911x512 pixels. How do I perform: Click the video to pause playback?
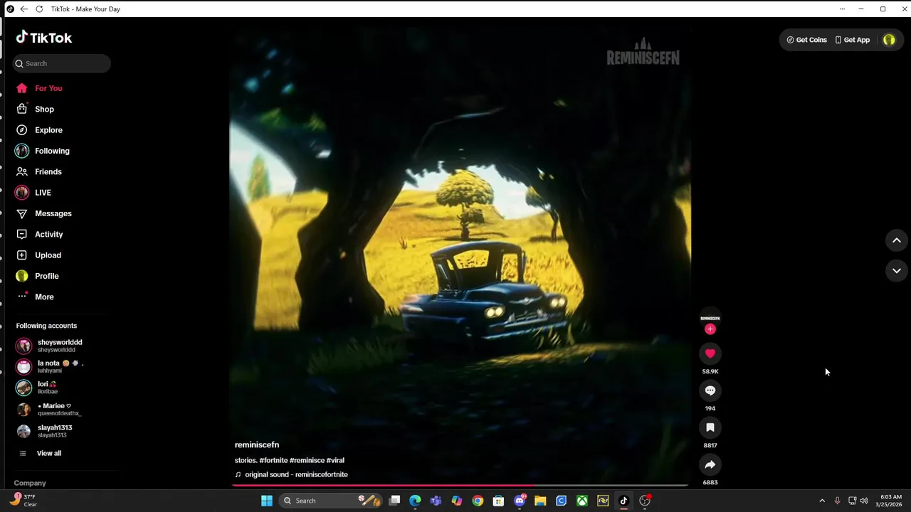pyautogui.click(x=460, y=256)
